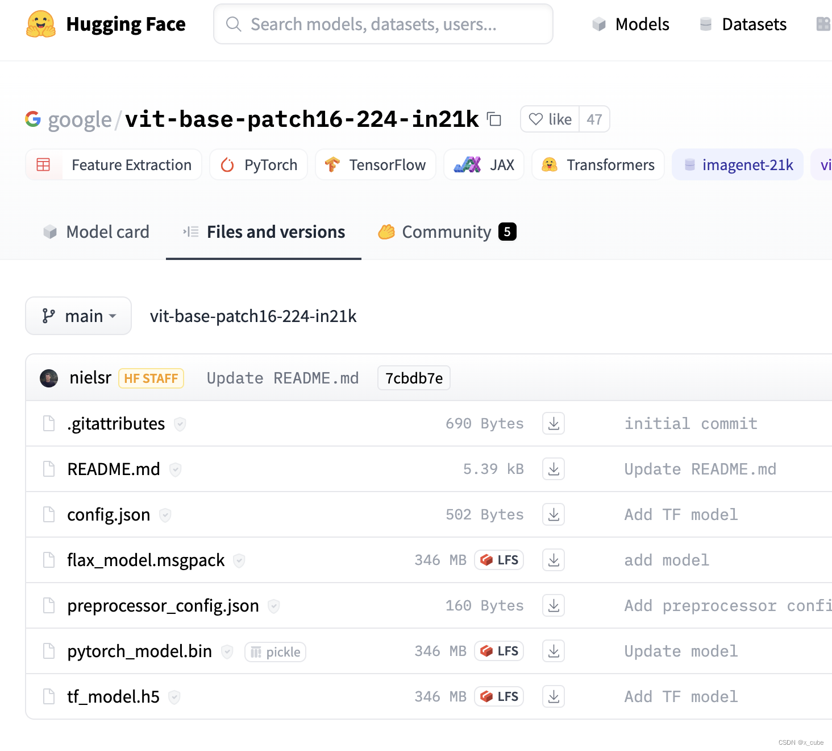Click the LFS badge on the flax_model.msgpack row
Screen dimensions: 832x751
(x=499, y=560)
